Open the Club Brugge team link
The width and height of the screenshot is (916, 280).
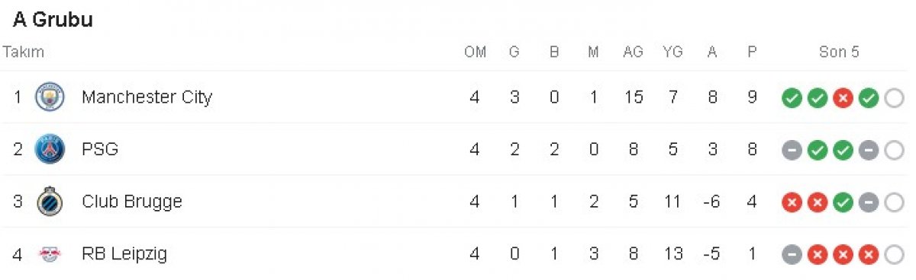[132, 202]
